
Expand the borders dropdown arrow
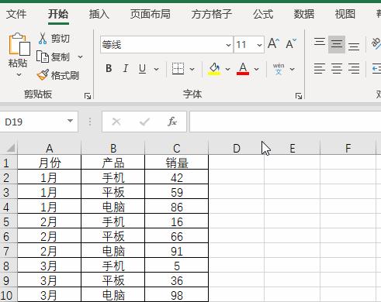[x=192, y=69]
